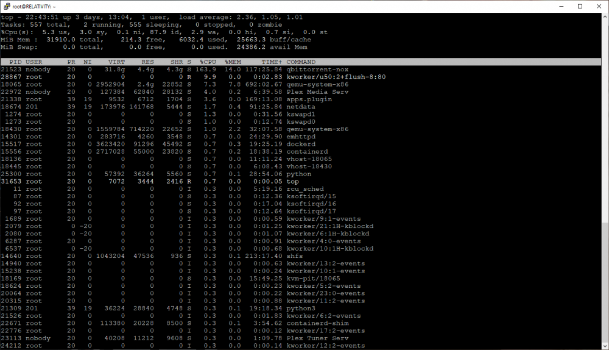
Task: Click the apps.plugin command text
Action: [x=309, y=99]
